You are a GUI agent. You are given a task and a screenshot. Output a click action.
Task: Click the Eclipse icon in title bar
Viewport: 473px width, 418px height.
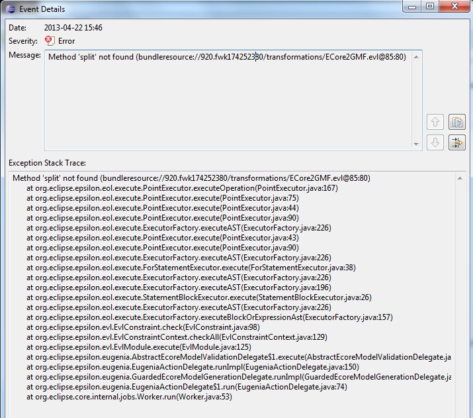click(x=11, y=9)
